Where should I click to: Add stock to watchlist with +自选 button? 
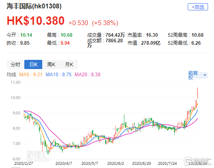click(x=198, y=7)
